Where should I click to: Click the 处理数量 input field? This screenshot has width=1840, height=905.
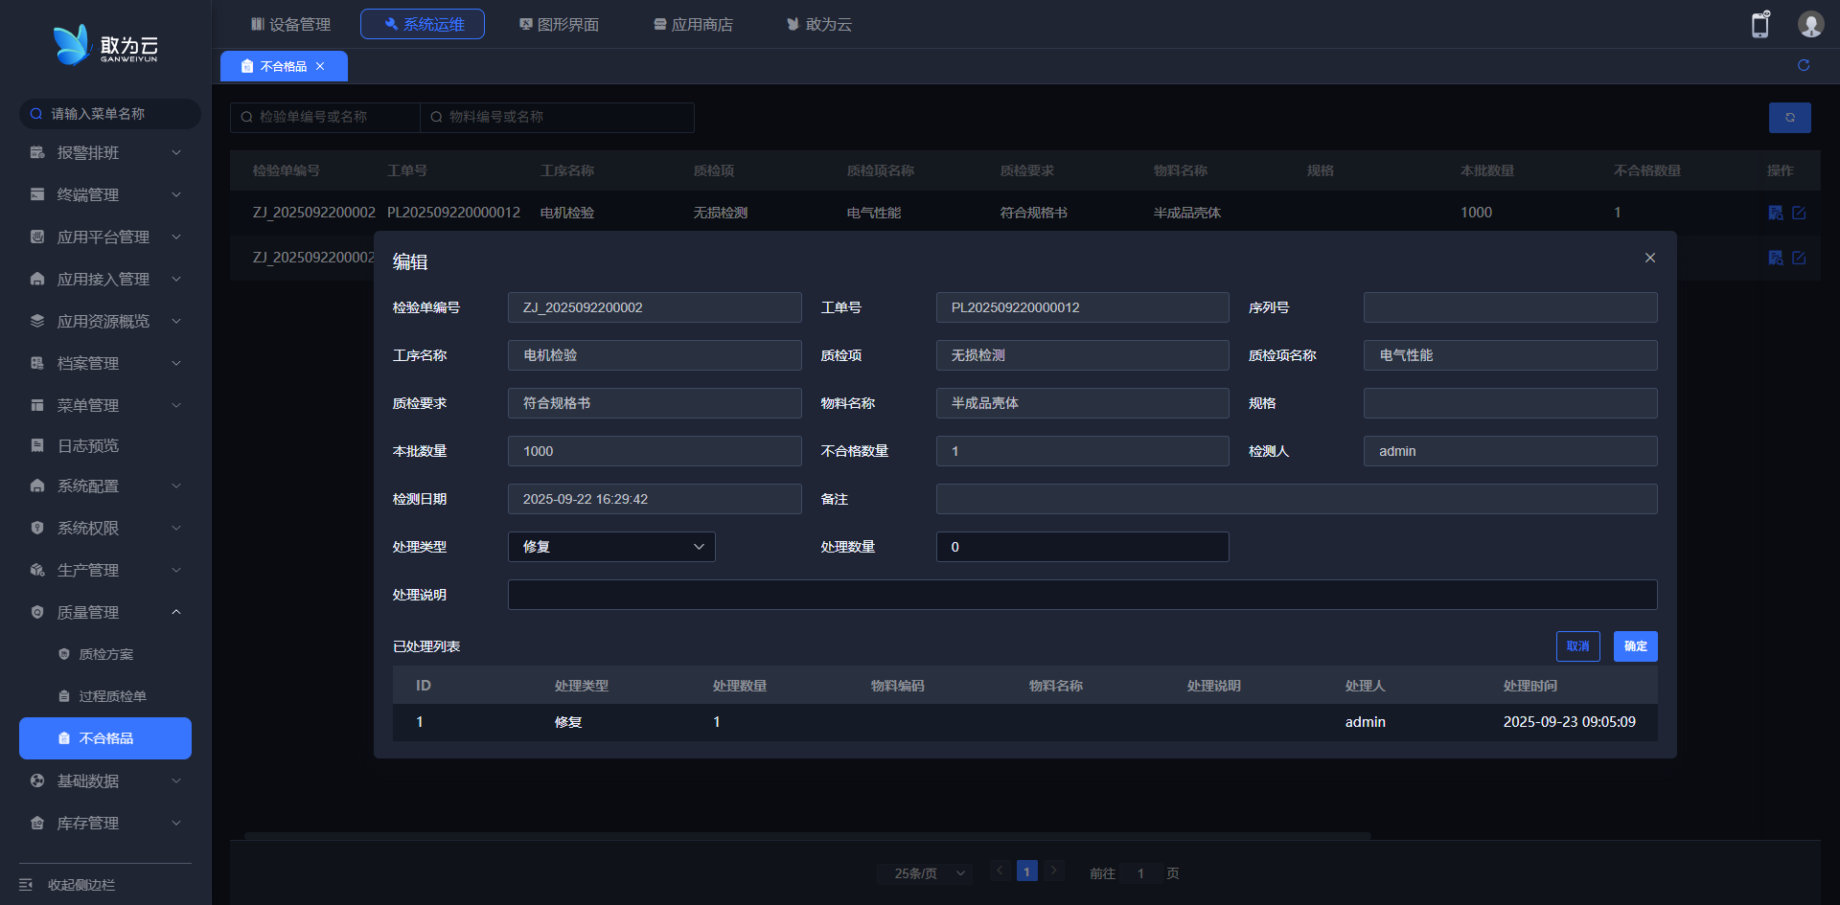1082,547
